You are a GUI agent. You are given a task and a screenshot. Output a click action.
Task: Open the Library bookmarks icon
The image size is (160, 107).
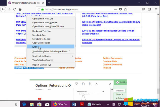(x=144, y=9)
